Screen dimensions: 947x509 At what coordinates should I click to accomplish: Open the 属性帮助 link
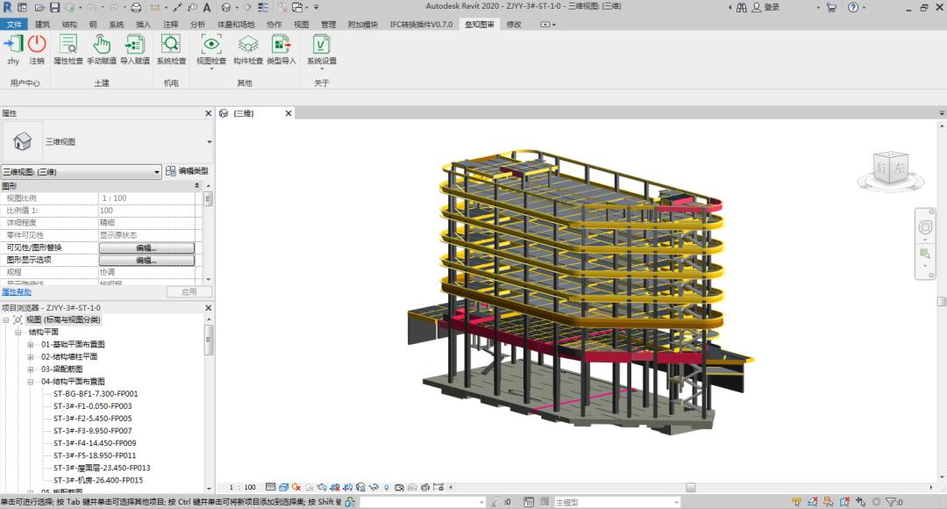17,291
